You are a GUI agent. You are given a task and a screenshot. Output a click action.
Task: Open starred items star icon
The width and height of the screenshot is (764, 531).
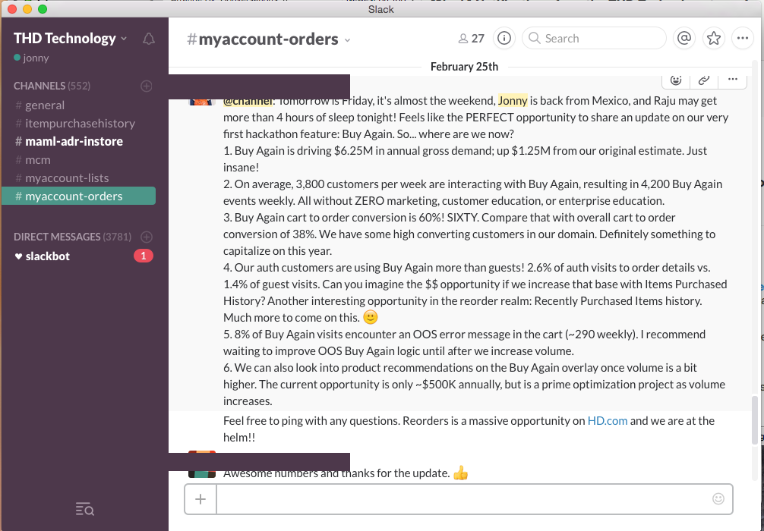click(x=713, y=39)
